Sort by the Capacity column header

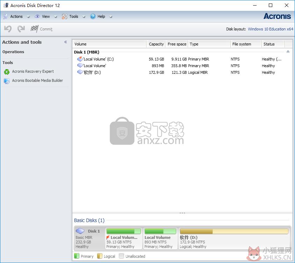click(x=156, y=44)
